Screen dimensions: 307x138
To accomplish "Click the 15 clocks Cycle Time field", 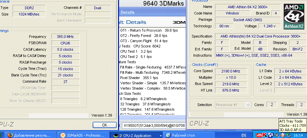I will [65, 69].
